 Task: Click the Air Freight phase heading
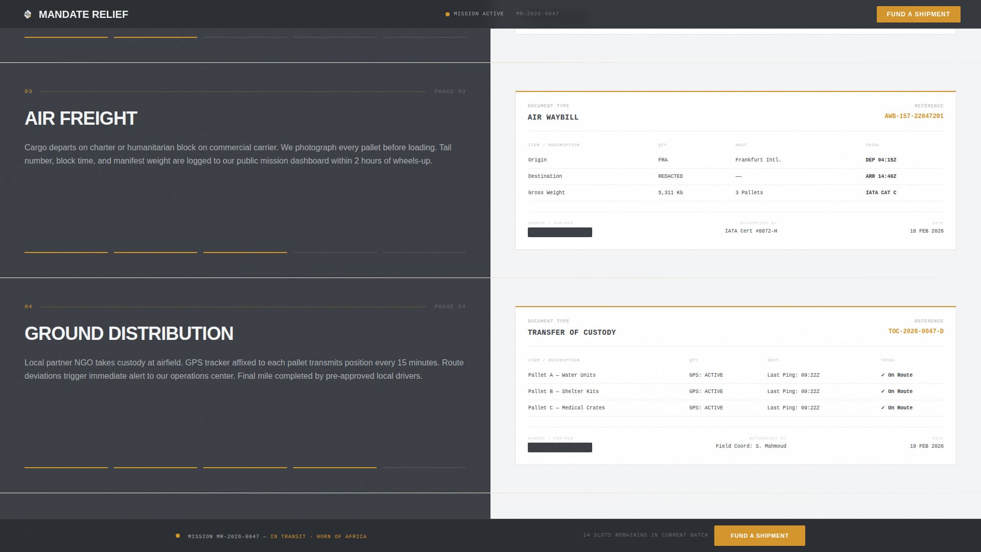[x=81, y=119]
